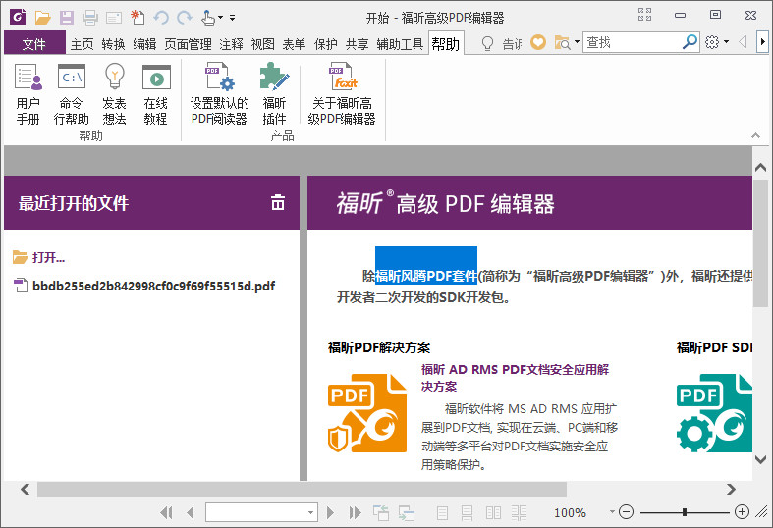The image size is (773, 528).
Task: Click the open folder icon in quick access toolbar
Action: (x=43, y=18)
